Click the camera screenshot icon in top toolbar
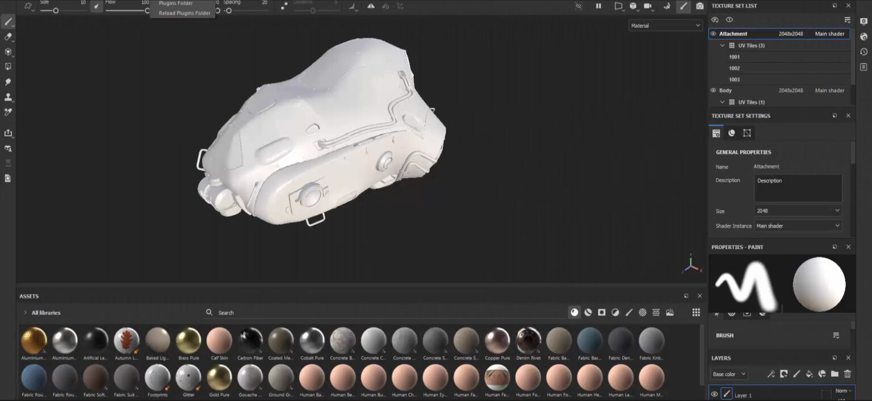 click(699, 6)
